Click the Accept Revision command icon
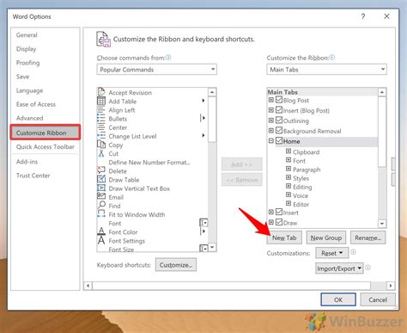This screenshot has height=333, width=407. (x=101, y=92)
